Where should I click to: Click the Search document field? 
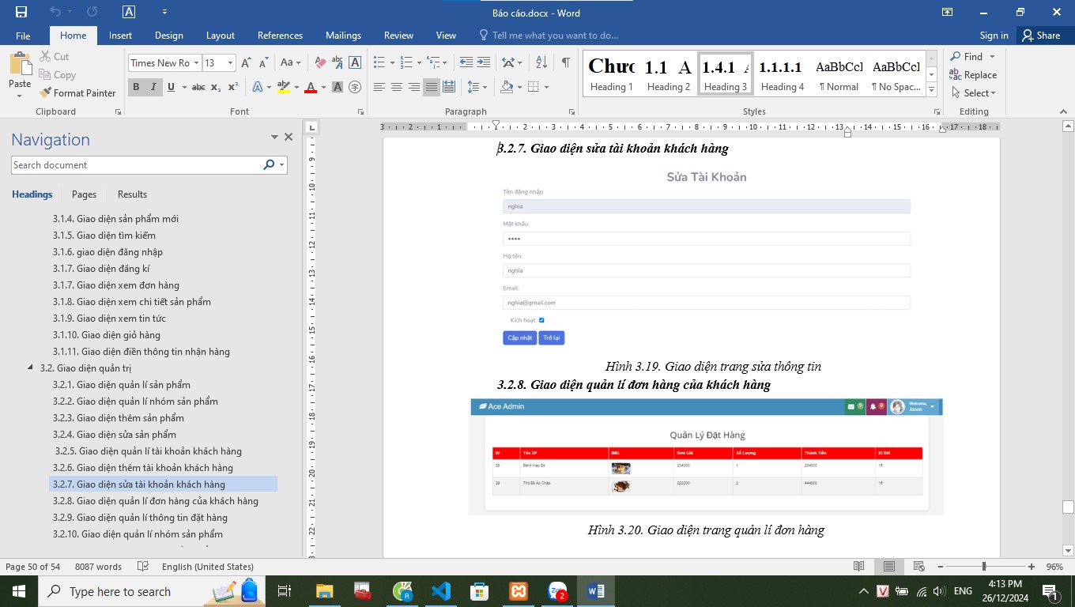coord(137,165)
